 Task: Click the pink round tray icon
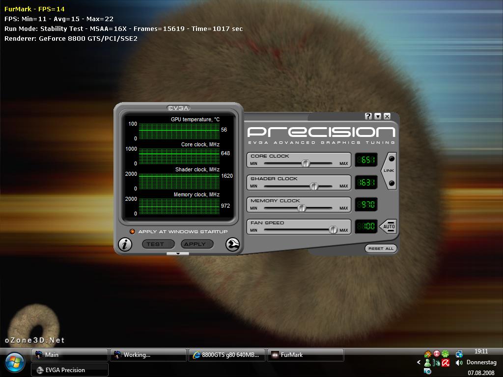coord(437,353)
